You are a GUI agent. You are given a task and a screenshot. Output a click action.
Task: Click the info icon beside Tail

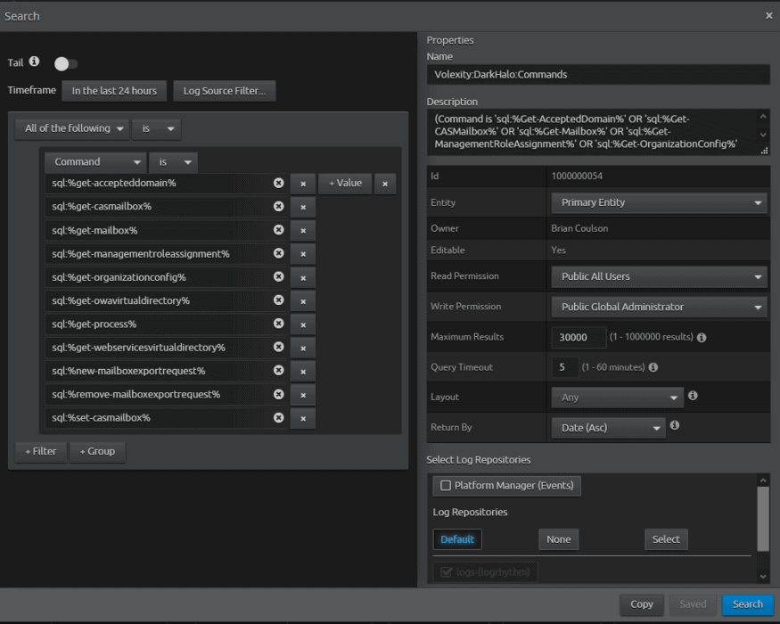click(x=33, y=62)
